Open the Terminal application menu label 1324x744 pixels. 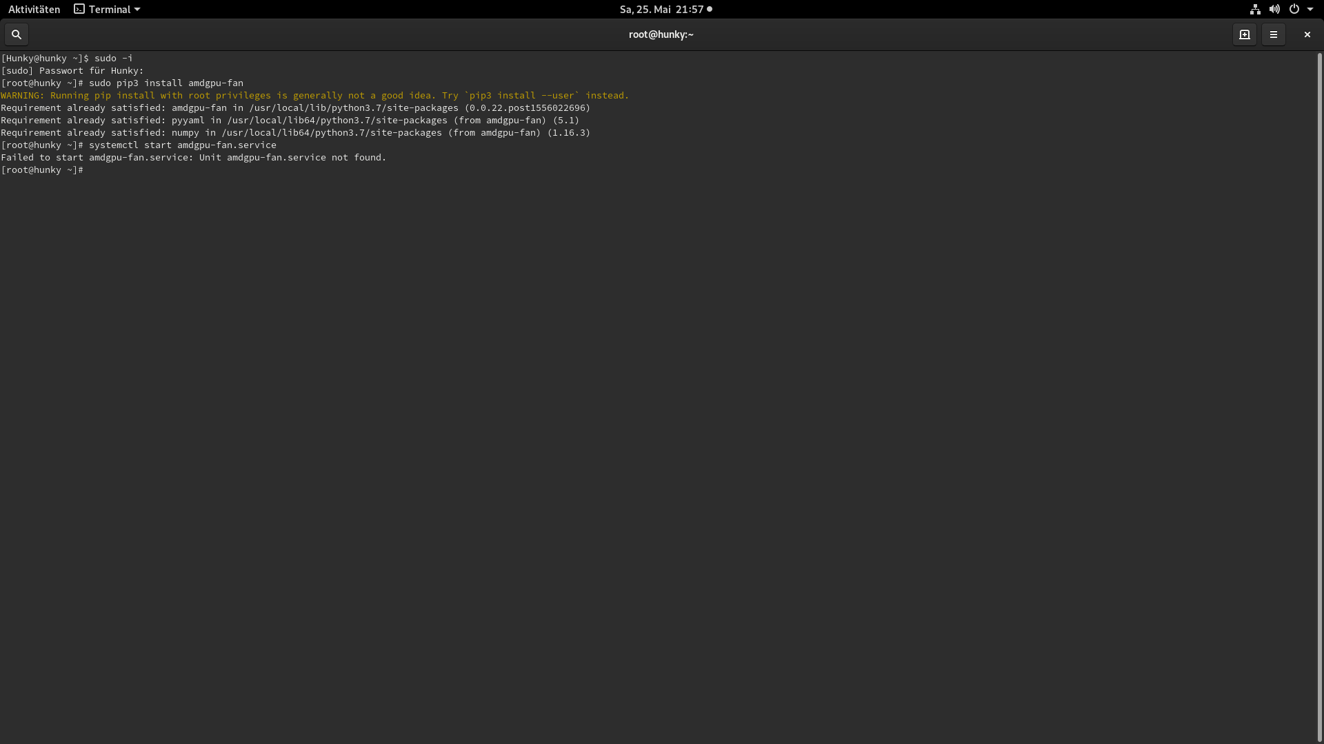[x=110, y=10]
